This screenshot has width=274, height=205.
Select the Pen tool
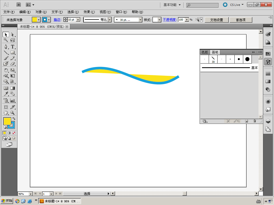(x=6, y=47)
